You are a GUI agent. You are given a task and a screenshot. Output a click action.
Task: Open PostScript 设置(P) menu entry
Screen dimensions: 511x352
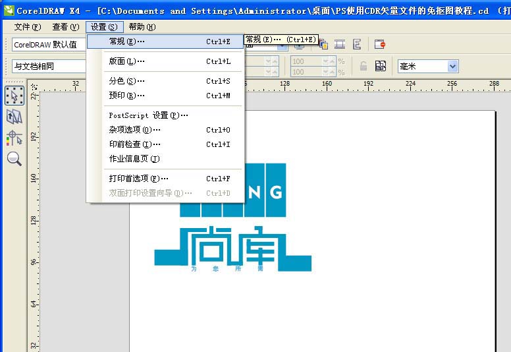165,115
